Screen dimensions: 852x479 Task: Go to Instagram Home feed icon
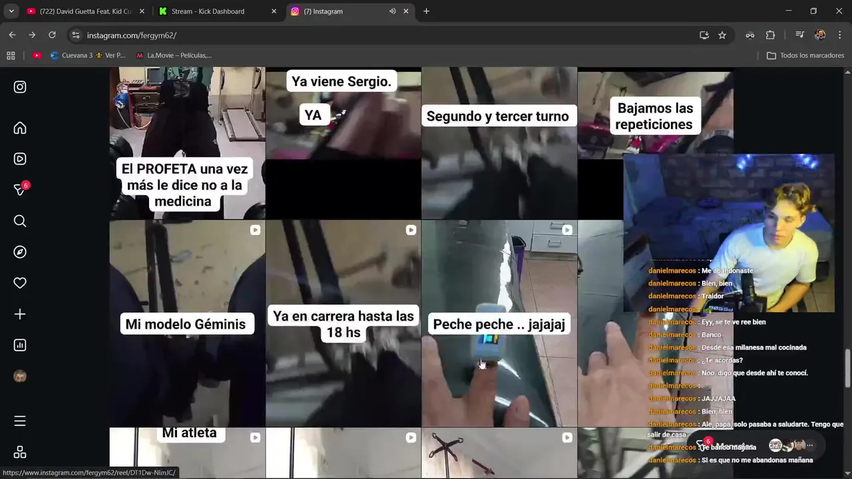click(x=20, y=128)
